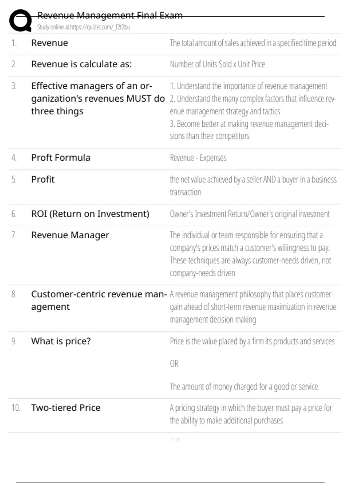341x483 pixels.
Task: Click 'Owner's Investment Return/Owner's original investment' definition
Action: pos(250,214)
